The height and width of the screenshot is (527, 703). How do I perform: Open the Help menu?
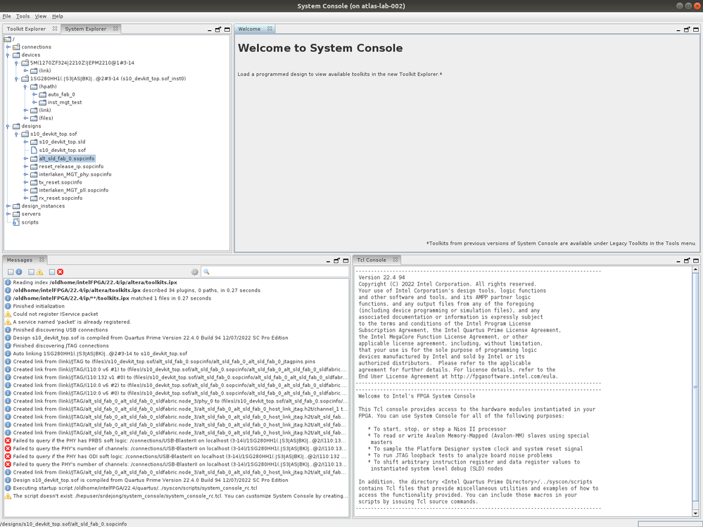point(58,16)
